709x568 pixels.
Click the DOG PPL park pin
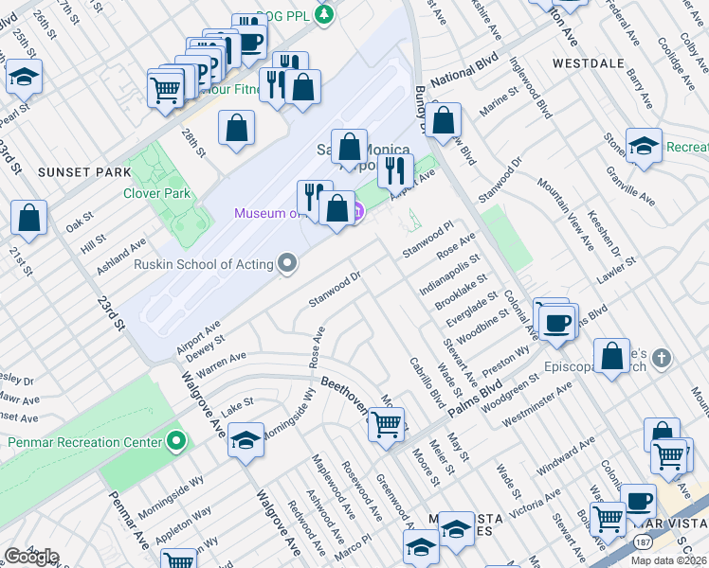point(324,16)
